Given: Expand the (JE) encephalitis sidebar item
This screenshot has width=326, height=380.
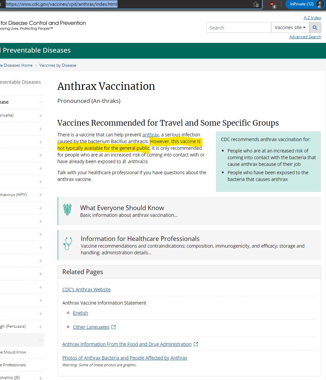Looking at the screenshot, I should tap(40, 378).
